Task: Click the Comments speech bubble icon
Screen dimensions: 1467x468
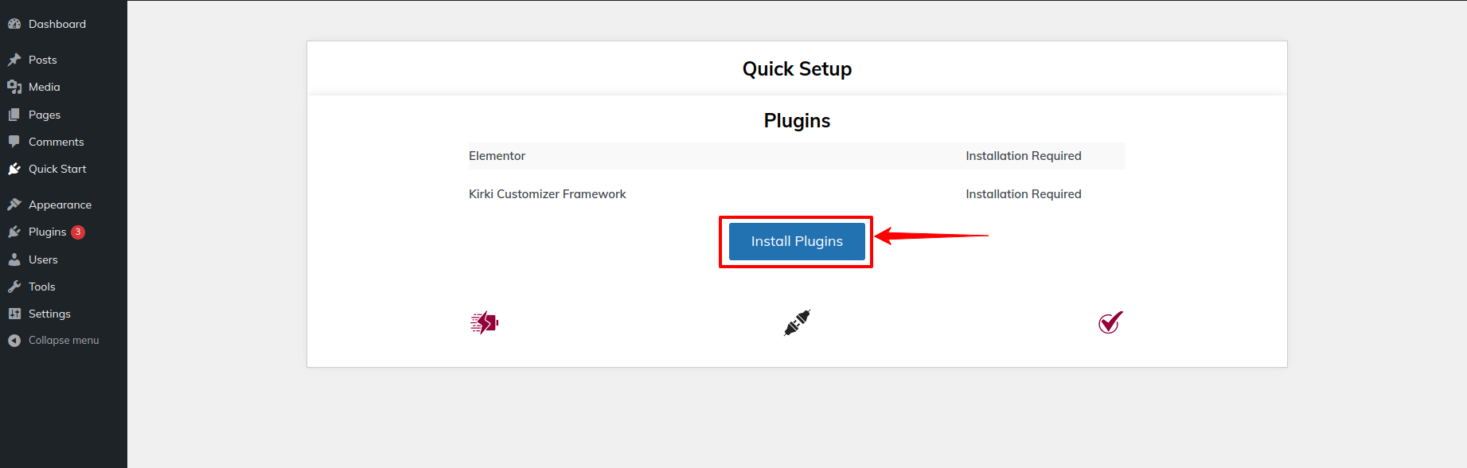Action: point(14,142)
